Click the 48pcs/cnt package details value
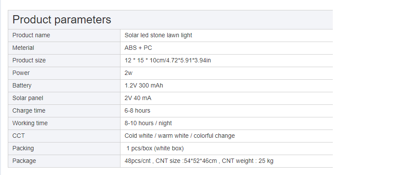 click(199, 161)
